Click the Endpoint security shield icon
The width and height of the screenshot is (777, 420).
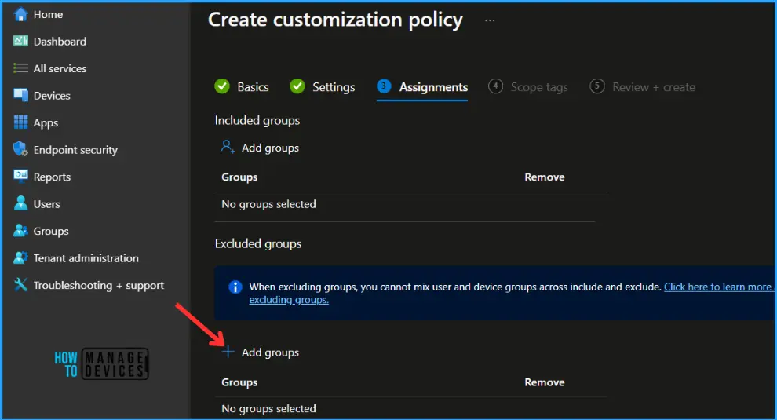pos(20,149)
